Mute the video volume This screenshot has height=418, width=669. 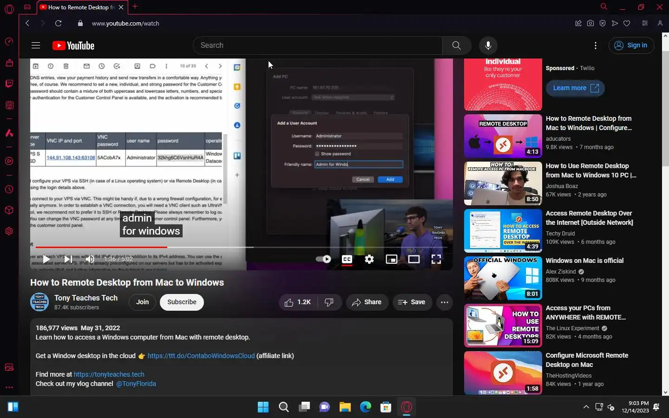pos(90,259)
